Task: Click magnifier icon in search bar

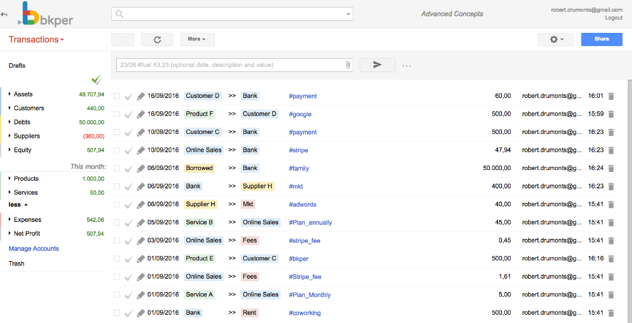Action: click(119, 14)
